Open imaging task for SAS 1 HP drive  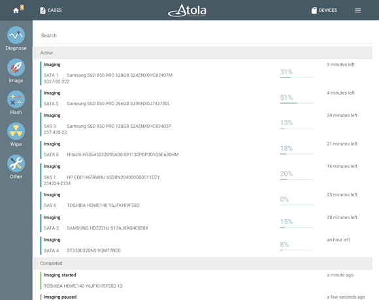click(x=206, y=175)
